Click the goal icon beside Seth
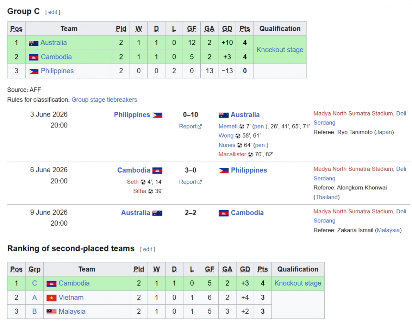 143,182
